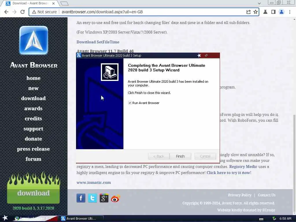Click the 'Avant Browser 11.7 Build 46' heading
Viewport: 296px width, 222px height.
coord(105,51)
